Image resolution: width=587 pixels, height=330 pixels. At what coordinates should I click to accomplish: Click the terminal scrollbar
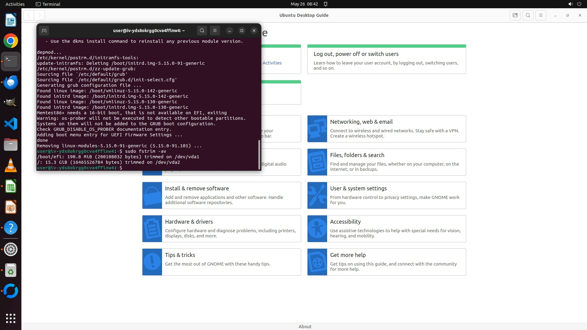[x=259, y=155]
